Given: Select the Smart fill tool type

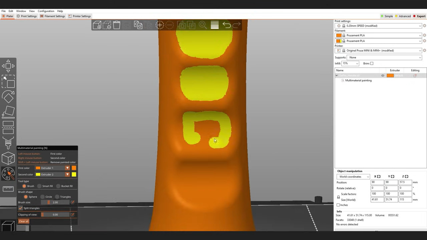Looking at the screenshot, I should coord(40,186).
